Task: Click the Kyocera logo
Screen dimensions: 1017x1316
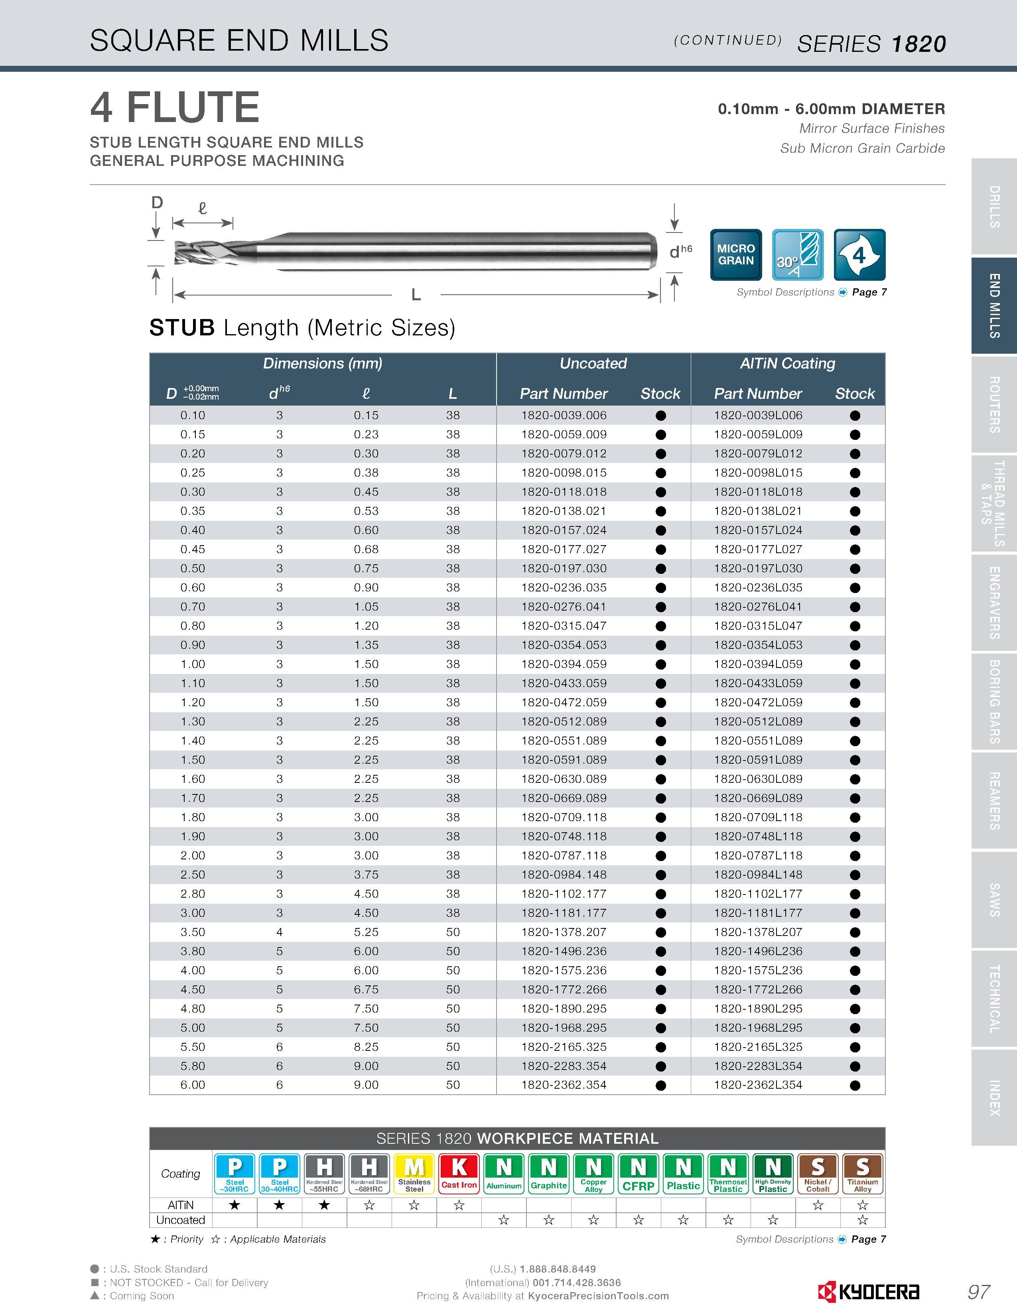Action: (x=869, y=1292)
